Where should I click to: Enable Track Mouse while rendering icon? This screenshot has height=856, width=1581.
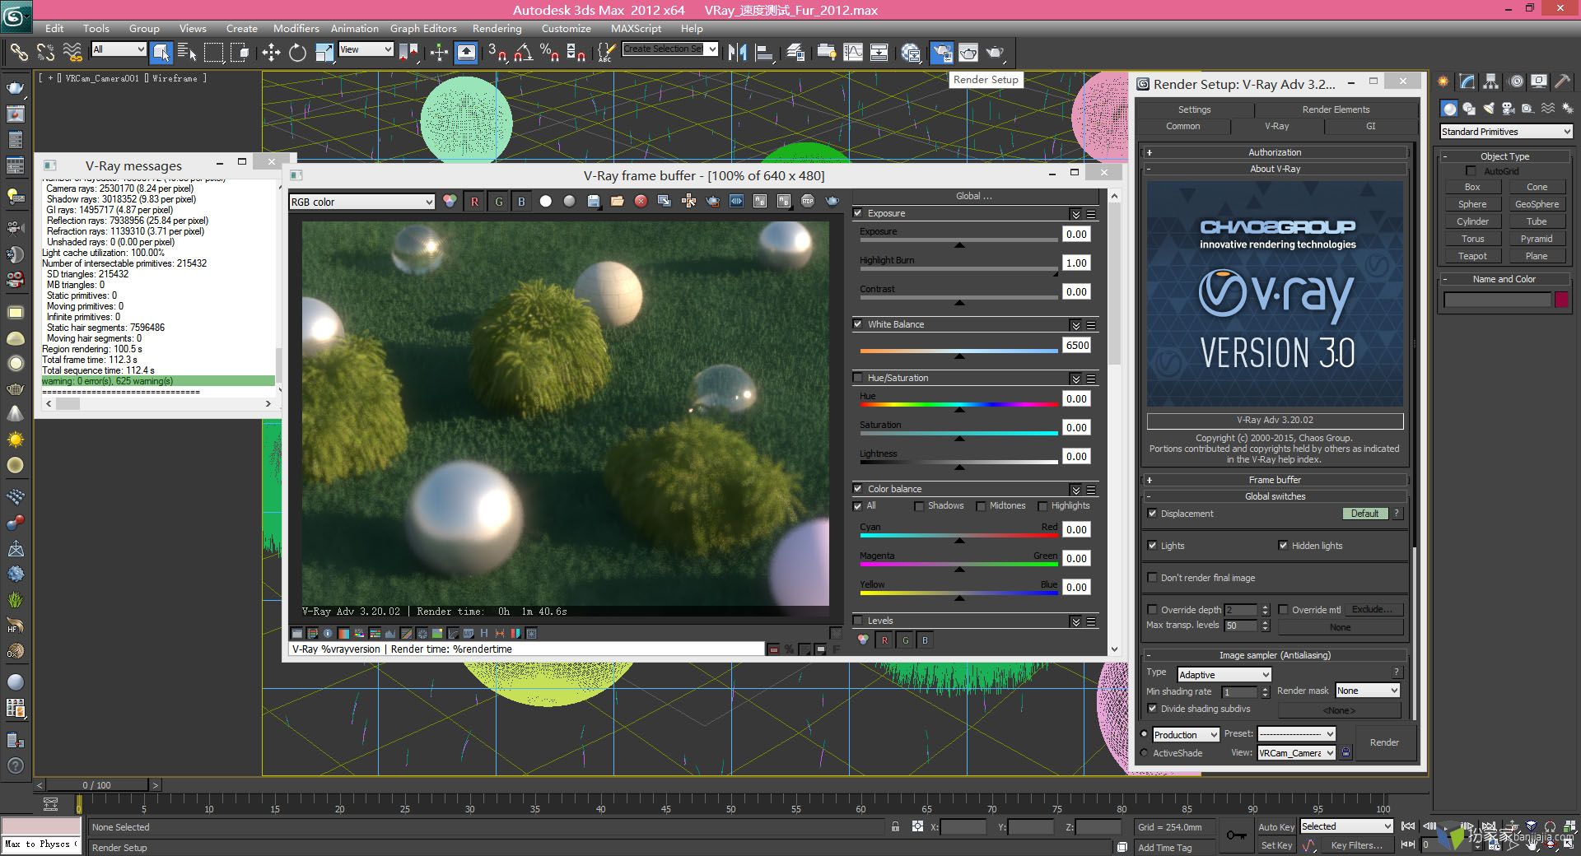(688, 202)
